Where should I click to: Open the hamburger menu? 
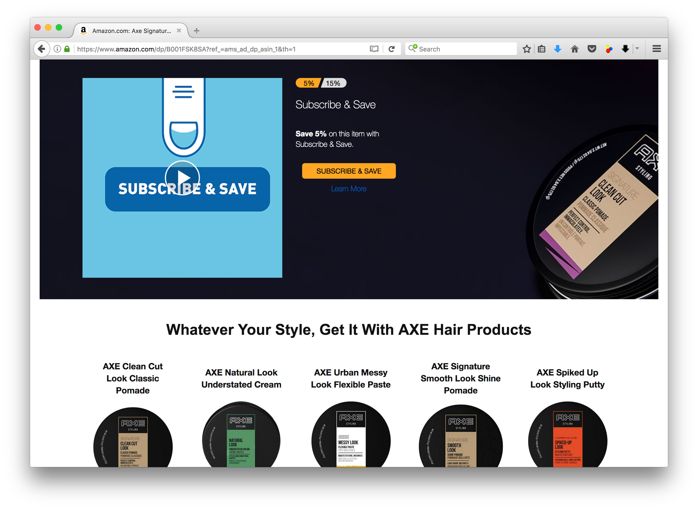coord(656,49)
